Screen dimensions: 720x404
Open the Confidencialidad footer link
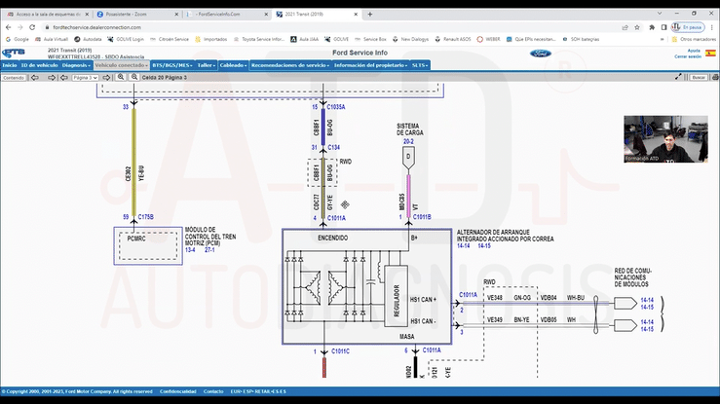[x=177, y=391]
